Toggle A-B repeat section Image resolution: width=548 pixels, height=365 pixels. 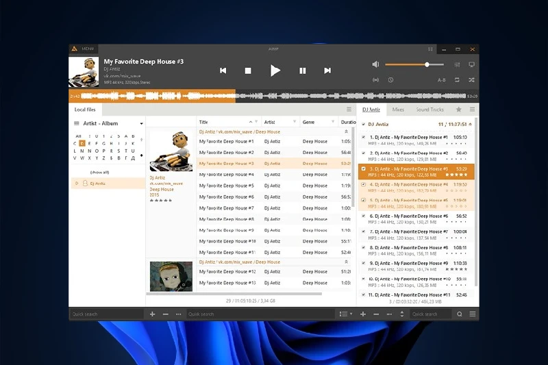[441, 80]
